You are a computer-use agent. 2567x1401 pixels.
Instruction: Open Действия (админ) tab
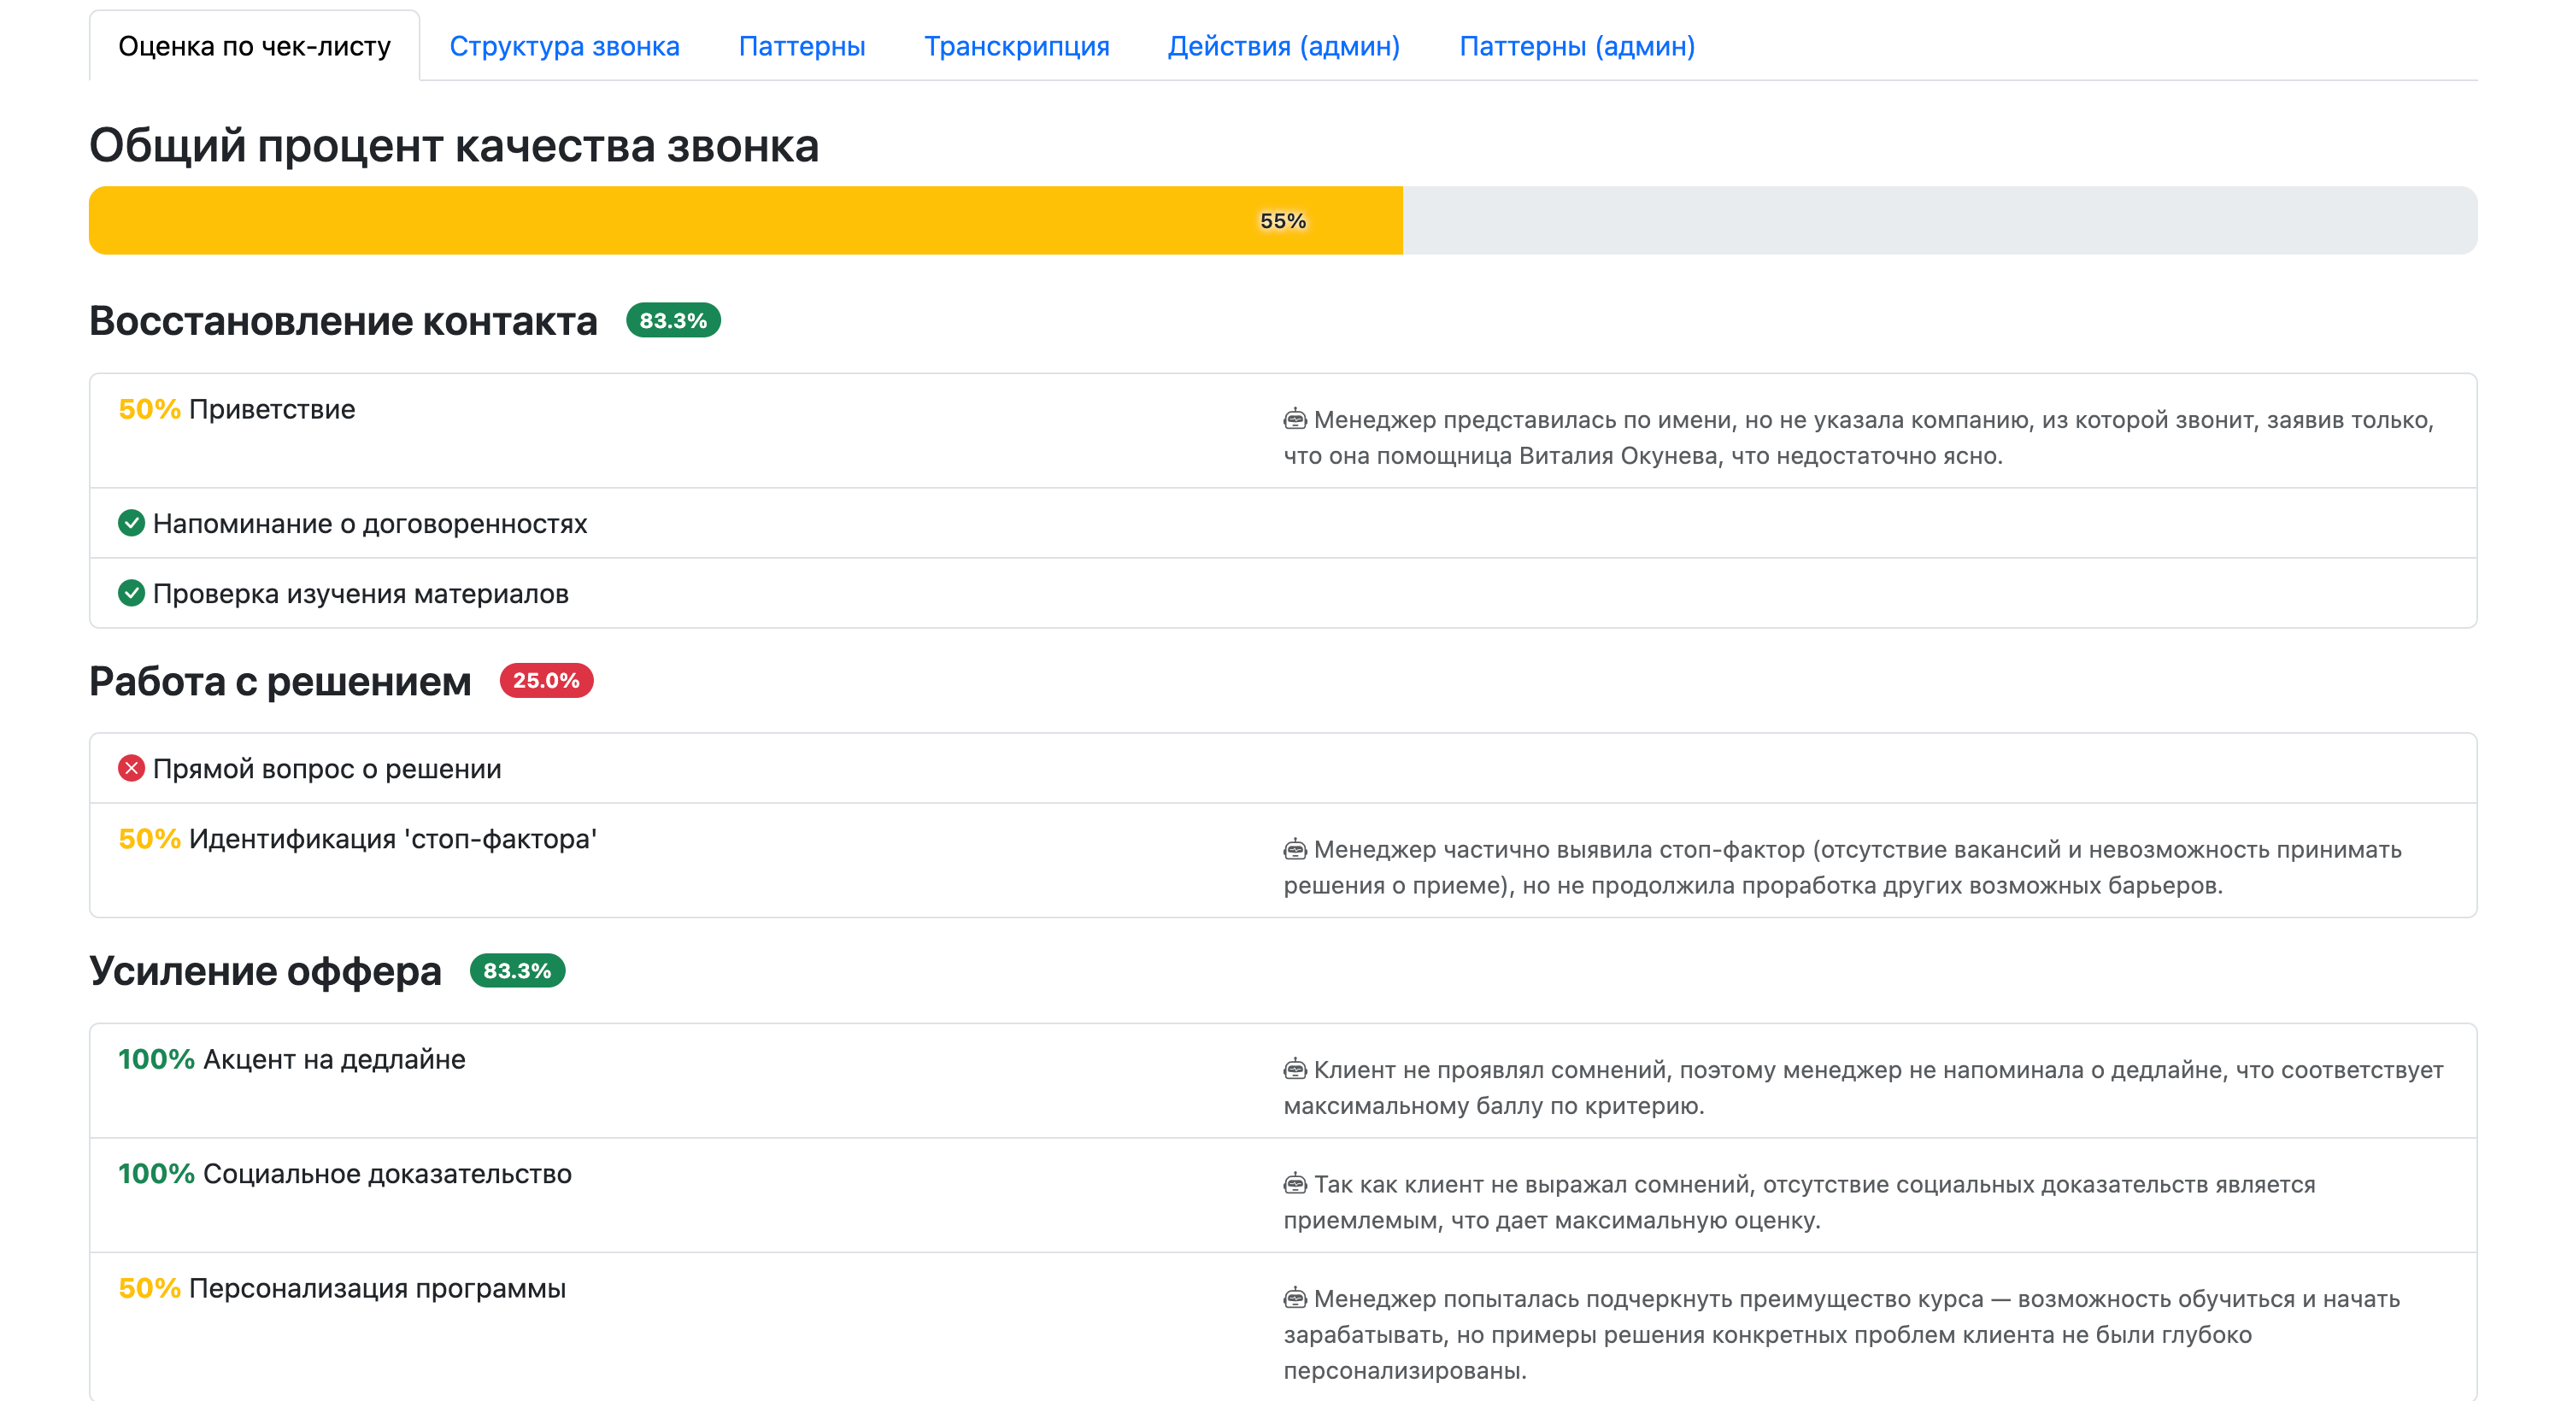pyautogui.click(x=1283, y=46)
